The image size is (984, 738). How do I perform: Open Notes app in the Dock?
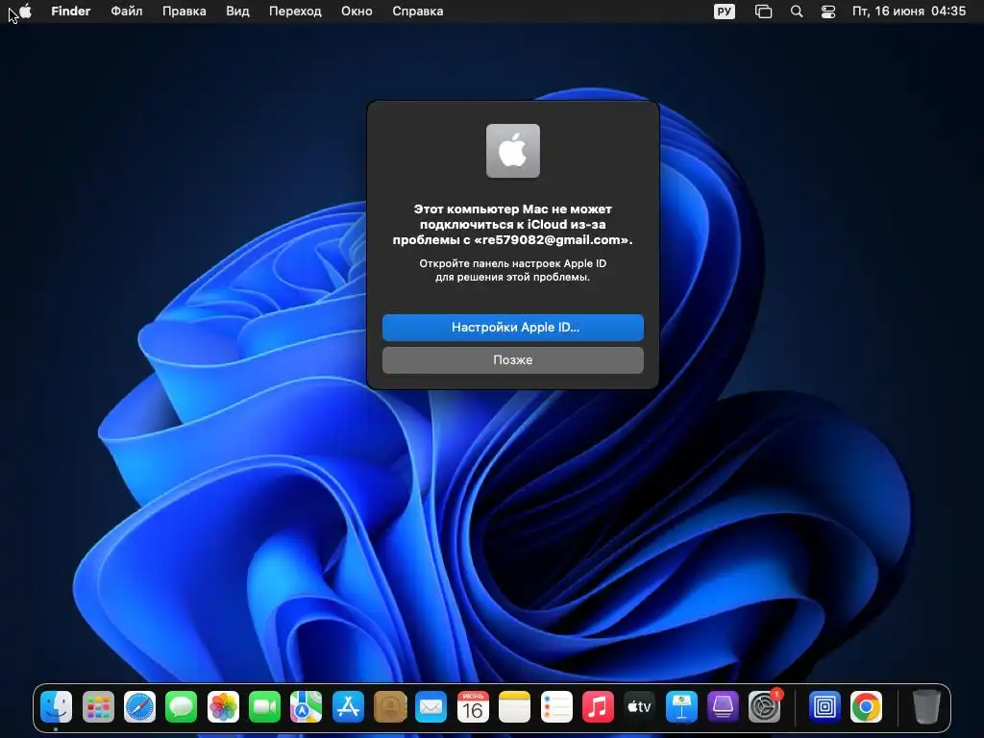(x=515, y=706)
